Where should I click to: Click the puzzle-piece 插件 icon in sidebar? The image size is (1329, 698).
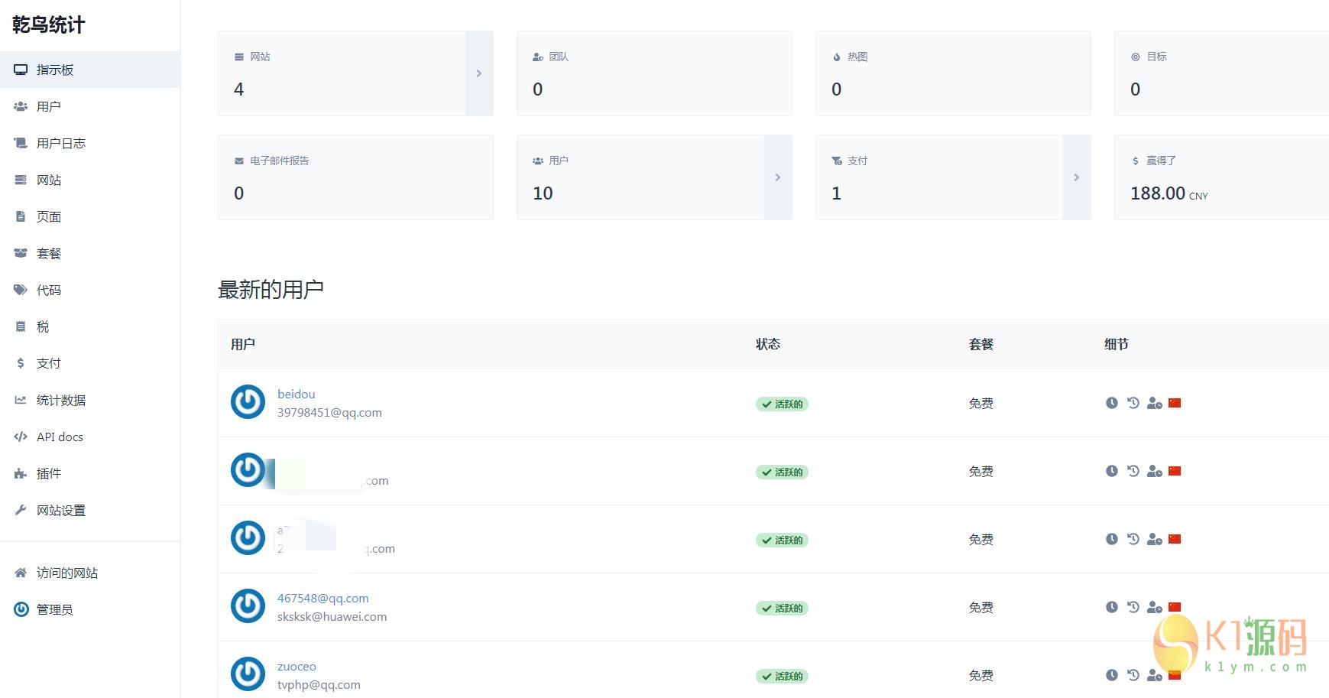[x=21, y=474]
